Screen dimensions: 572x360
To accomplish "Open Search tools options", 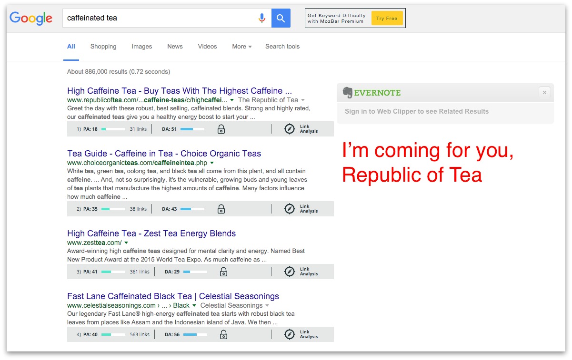I will (x=282, y=47).
